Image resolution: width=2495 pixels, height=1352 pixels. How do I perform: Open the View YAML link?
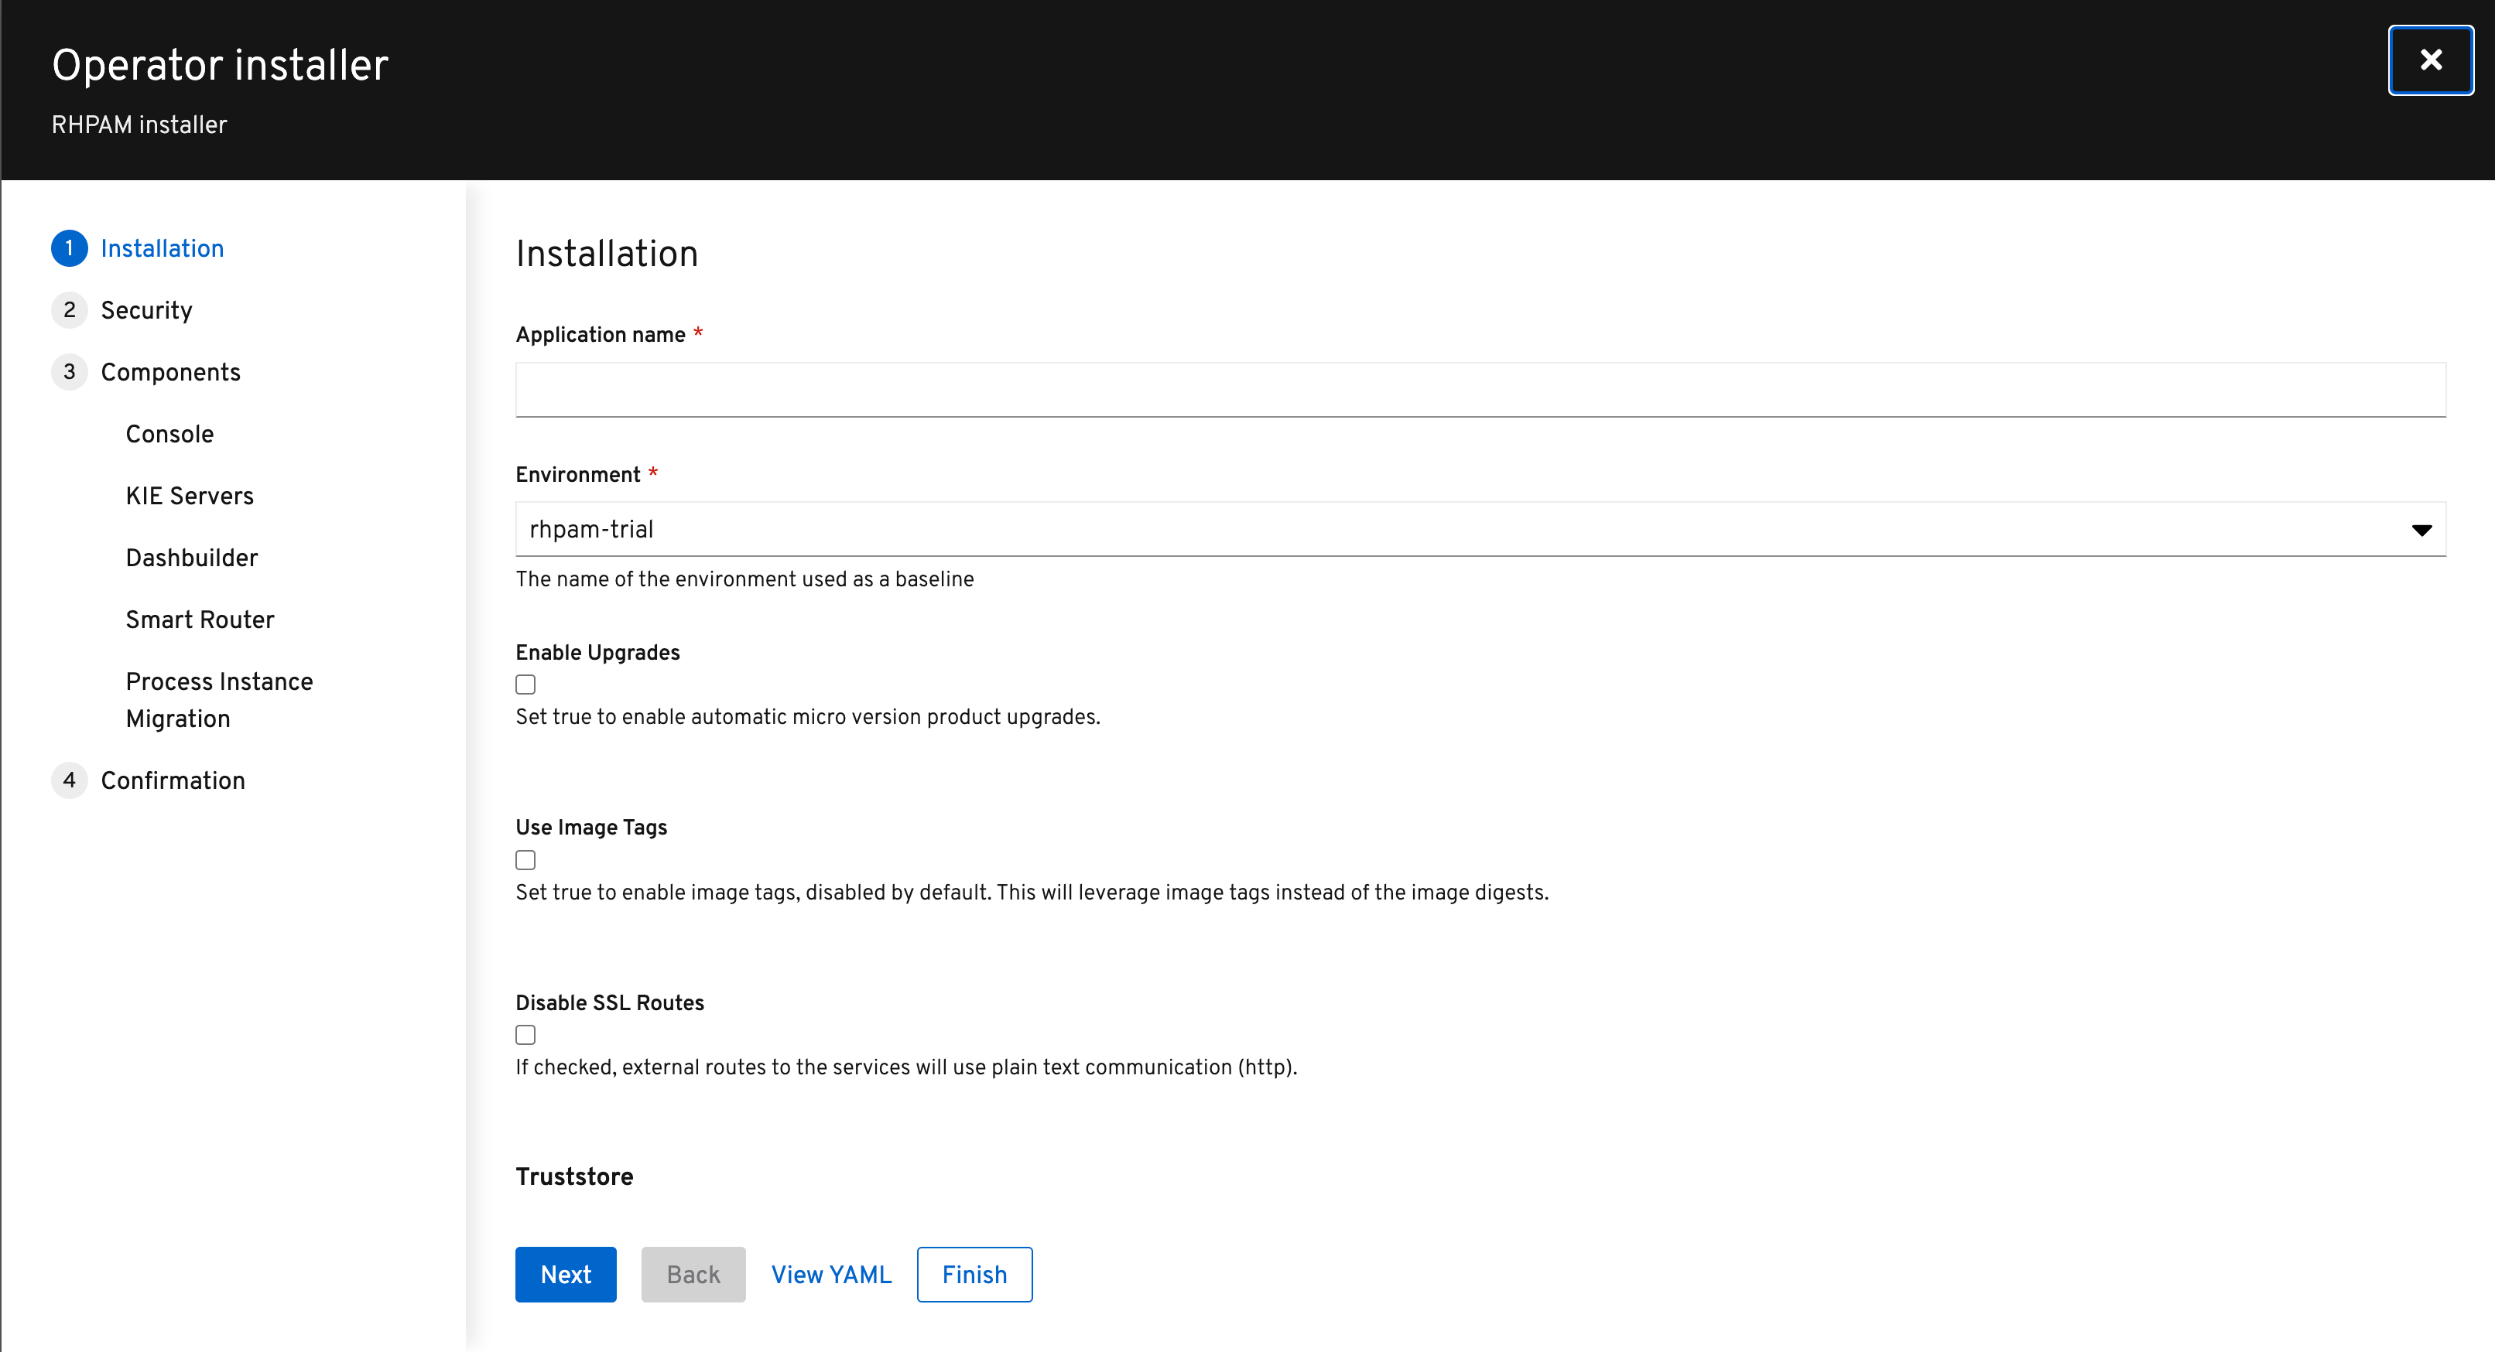pos(831,1275)
